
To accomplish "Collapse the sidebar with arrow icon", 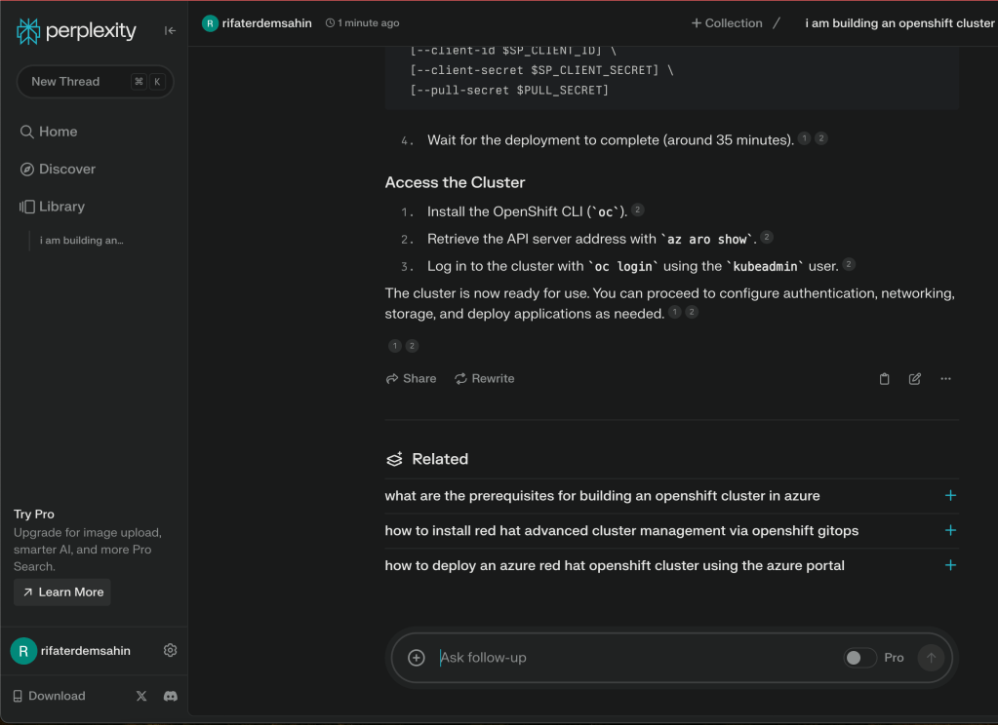I will click(x=170, y=30).
